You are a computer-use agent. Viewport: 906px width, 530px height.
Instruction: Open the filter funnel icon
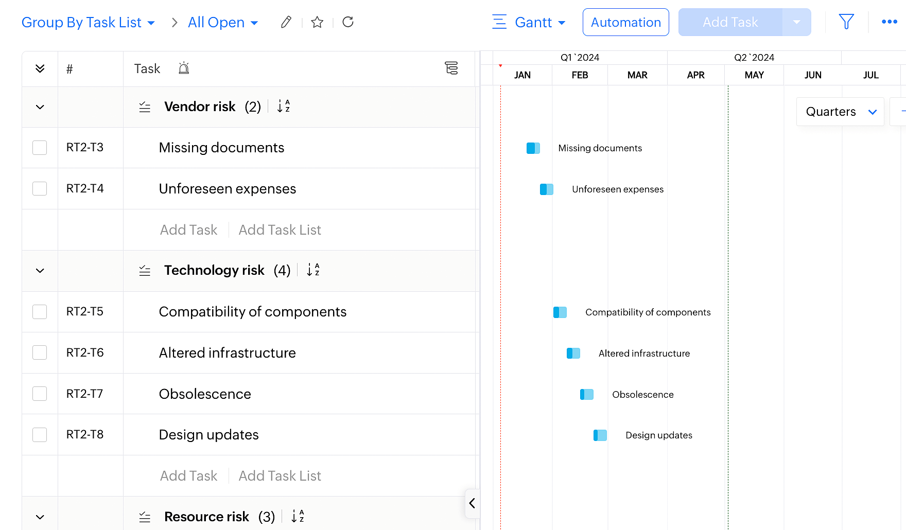click(x=846, y=22)
